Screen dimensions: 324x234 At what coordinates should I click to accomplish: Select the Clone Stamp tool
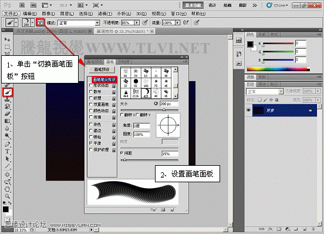[7, 99]
